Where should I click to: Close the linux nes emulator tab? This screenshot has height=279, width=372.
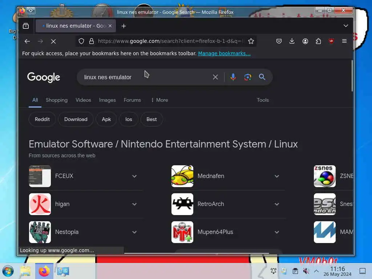[110, 26]
